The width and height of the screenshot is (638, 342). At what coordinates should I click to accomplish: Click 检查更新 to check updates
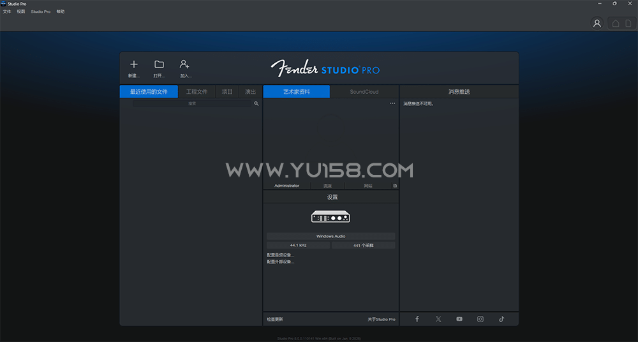click(x=274, y=319)
